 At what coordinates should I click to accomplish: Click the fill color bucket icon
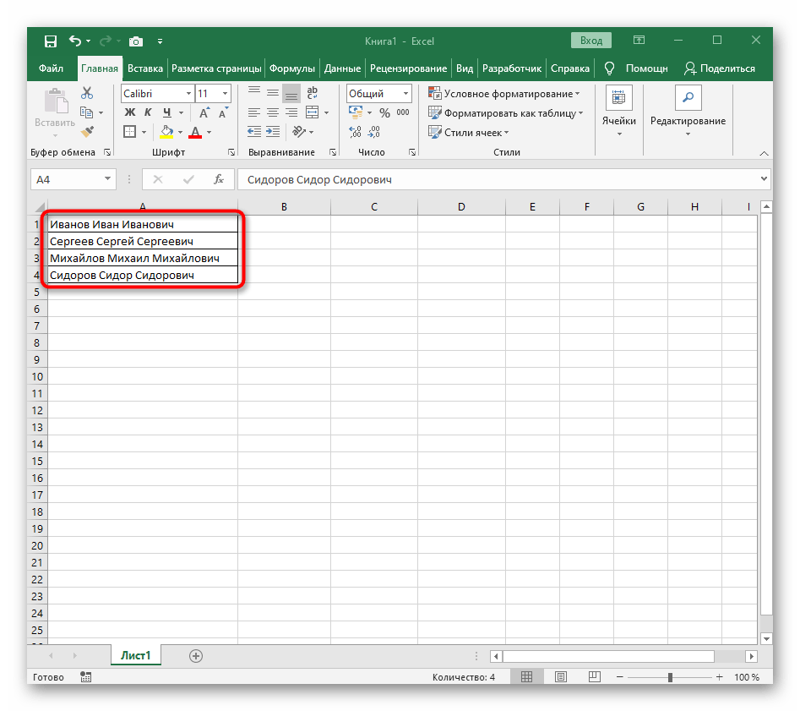click(x=166, y=132)
